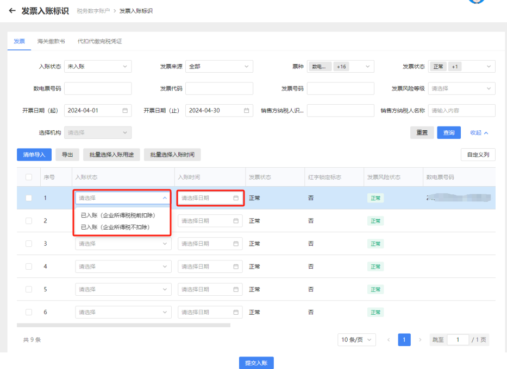The height and width of the screenshot is (369, 507).
Task: Click the 查询 button
Action: point(448,132)
